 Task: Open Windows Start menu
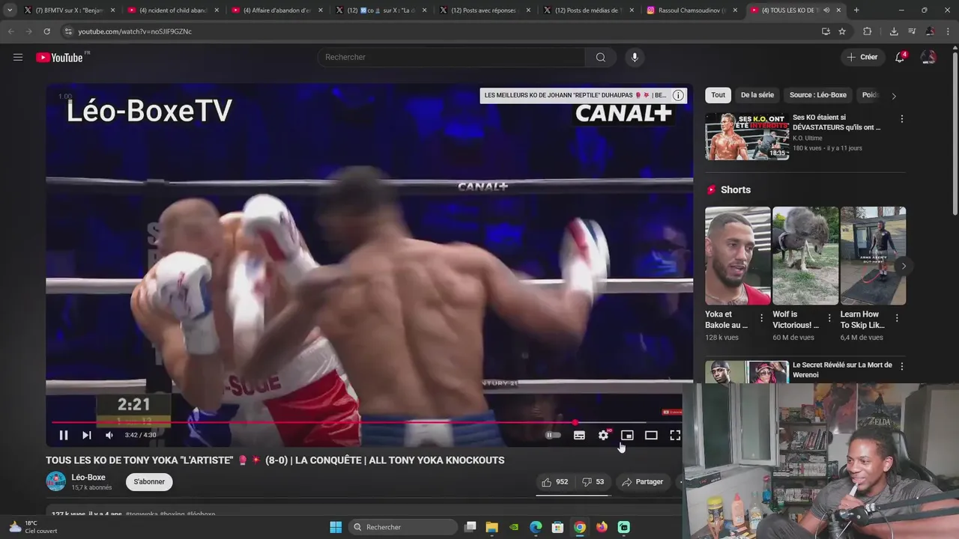tap(336, 527)
